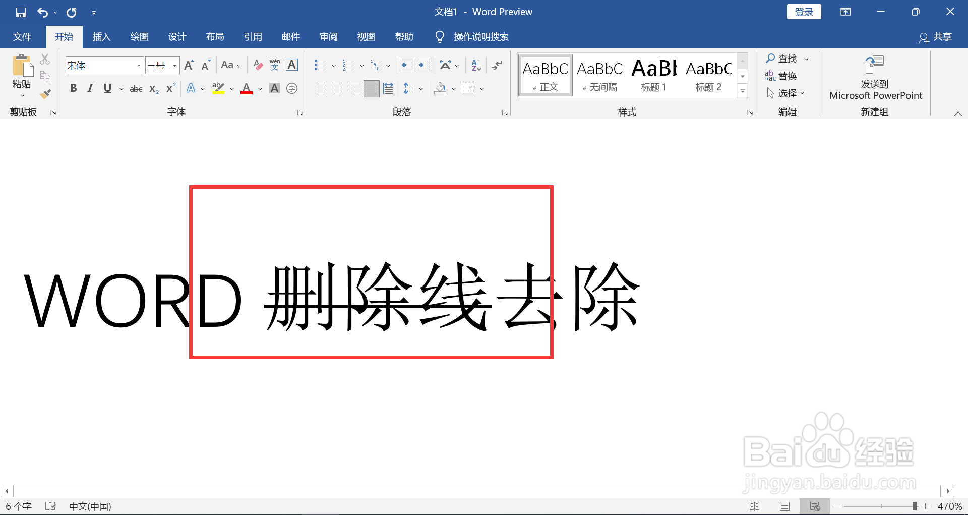Align text left
Image resolution: width=968 pixels, height=515 pixels.
pos(320,89)
